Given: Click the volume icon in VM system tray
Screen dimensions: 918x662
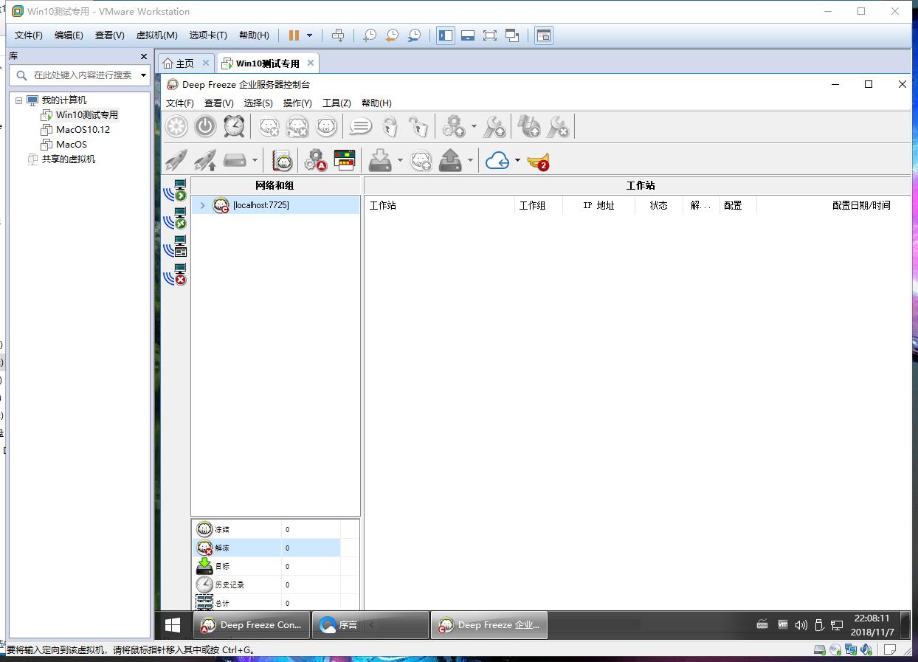Looking at the screenshot, I should (801, 625).
